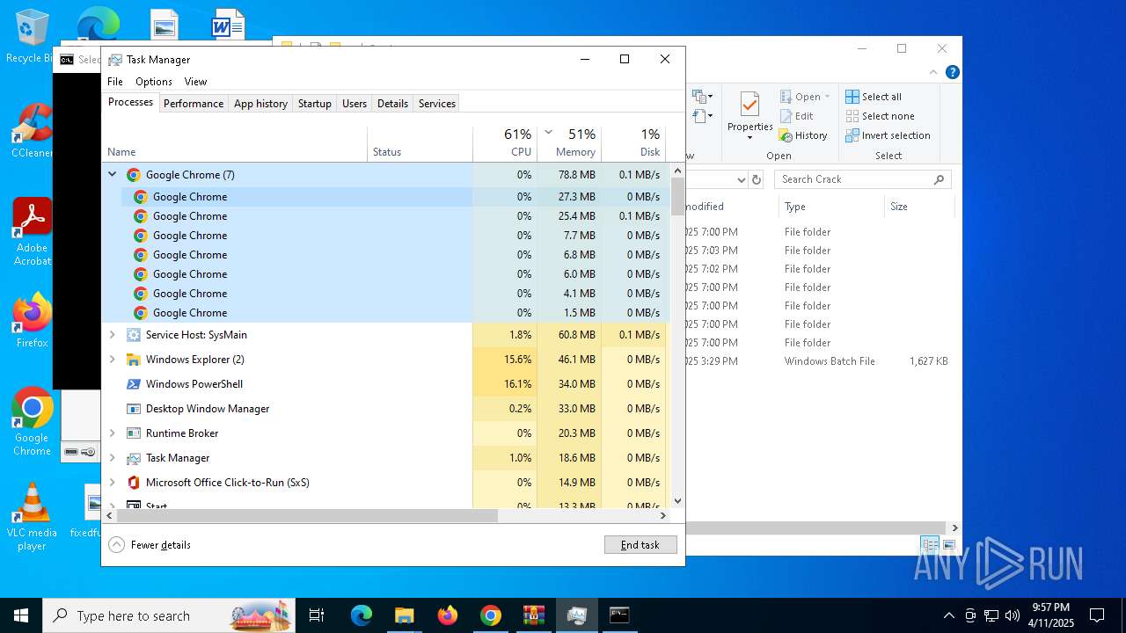Open the File menu in Task Manager

115,82
